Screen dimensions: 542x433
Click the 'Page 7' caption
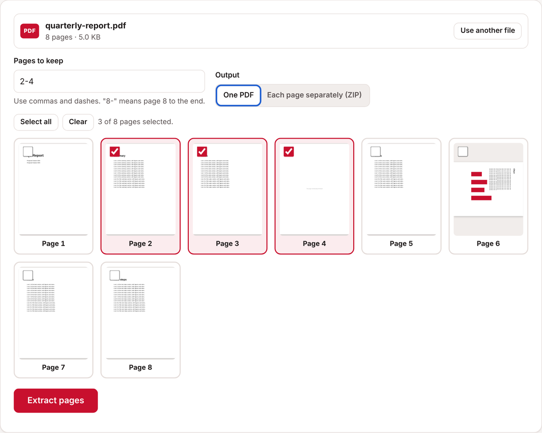point(54,368)
